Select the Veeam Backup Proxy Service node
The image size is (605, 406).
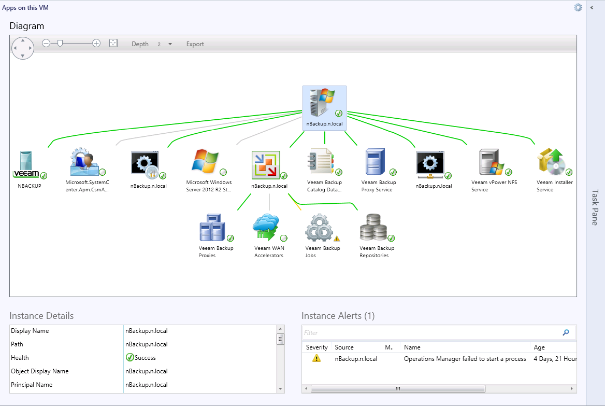[x=379, y=170]
